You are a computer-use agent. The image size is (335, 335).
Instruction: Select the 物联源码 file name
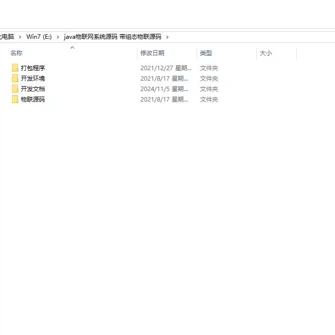point(33,100)
